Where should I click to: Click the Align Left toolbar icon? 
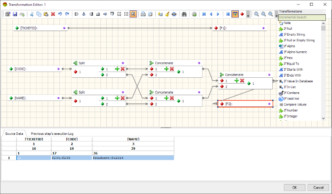(x=77, y=14)
